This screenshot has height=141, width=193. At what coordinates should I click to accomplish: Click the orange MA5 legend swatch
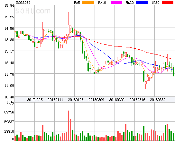[x=88, y=2]
